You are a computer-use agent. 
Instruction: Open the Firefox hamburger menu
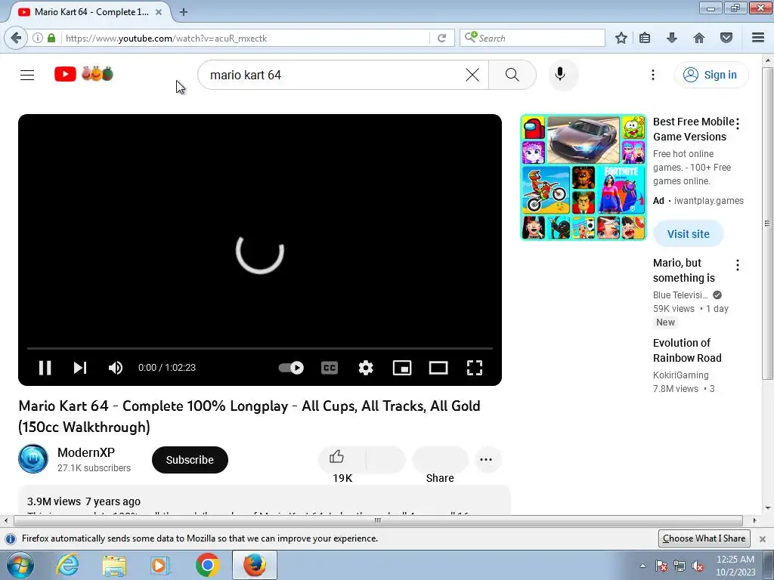coord(758,38)
